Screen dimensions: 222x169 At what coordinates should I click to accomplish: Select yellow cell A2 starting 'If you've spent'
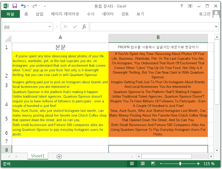pos(60,66)
